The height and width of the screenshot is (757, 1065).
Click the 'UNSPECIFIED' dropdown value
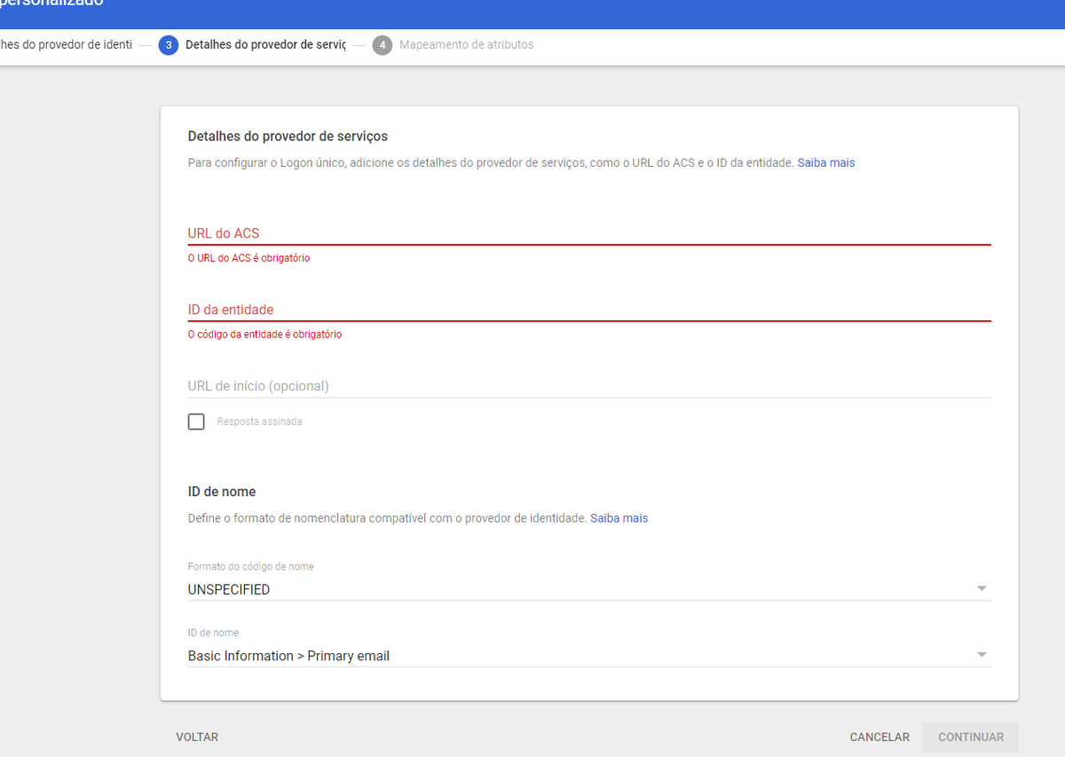pyautogui.click(x=229, y=590)
